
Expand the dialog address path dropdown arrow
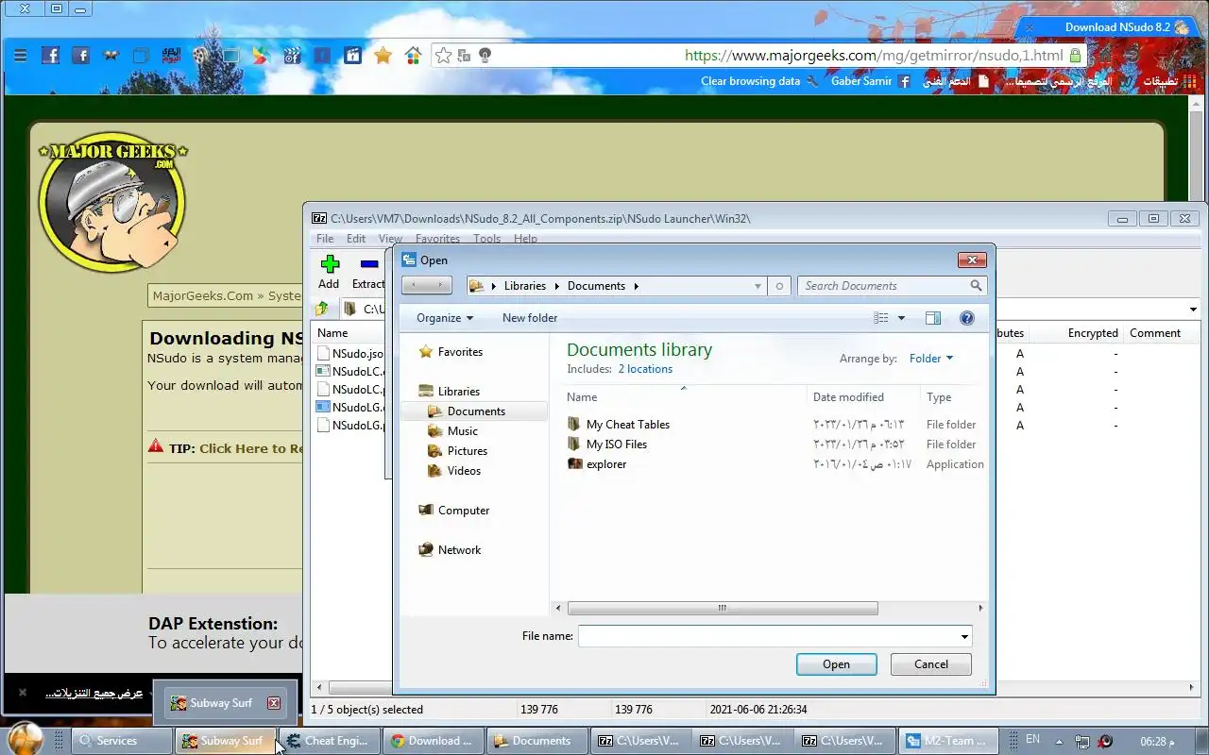(758, 286)
